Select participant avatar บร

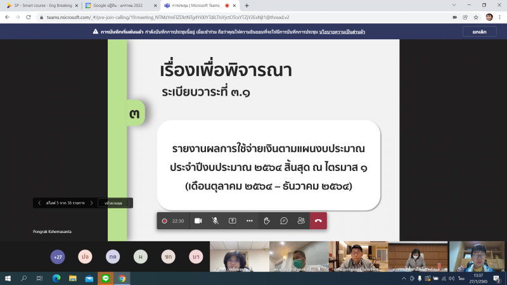196,256
